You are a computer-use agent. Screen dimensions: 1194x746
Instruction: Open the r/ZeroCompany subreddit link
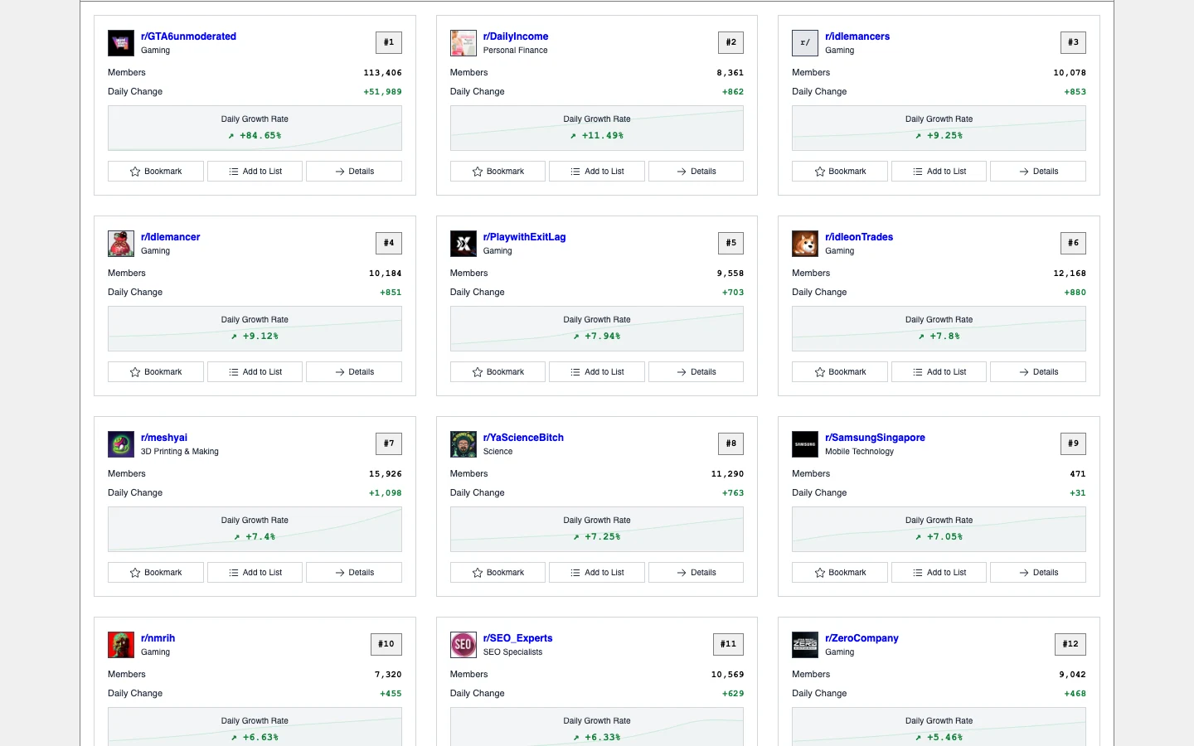[862, 638]
